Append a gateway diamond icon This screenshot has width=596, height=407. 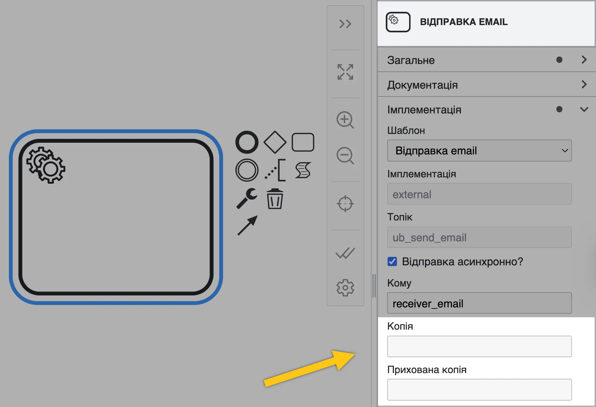point(275,142)
